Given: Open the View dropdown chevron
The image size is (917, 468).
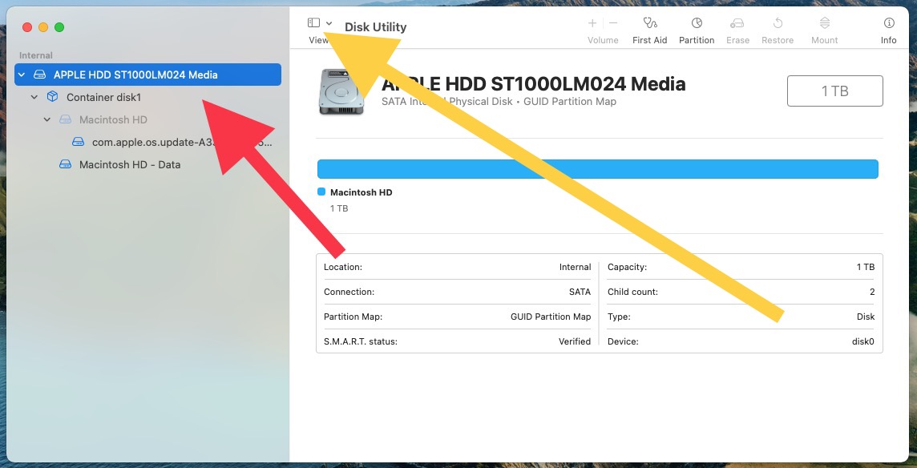Looking at the screenshot, I should (x=329, y=23).
